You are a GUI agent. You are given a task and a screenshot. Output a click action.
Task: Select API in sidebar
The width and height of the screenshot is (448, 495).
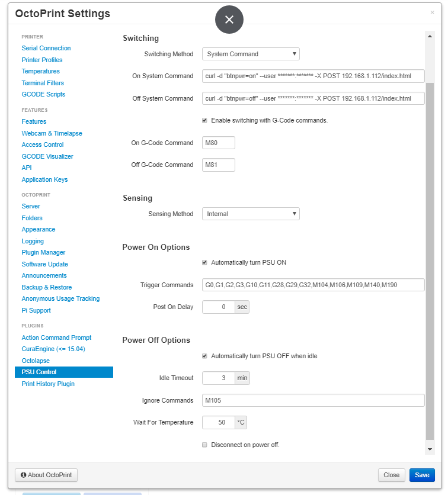tap(27, 168)
